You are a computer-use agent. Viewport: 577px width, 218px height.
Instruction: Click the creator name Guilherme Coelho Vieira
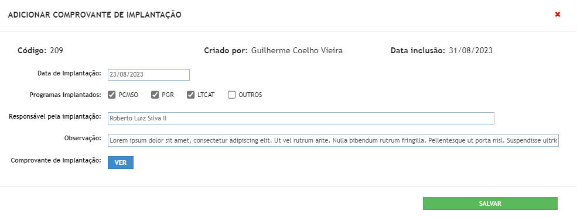pos(297,51)
